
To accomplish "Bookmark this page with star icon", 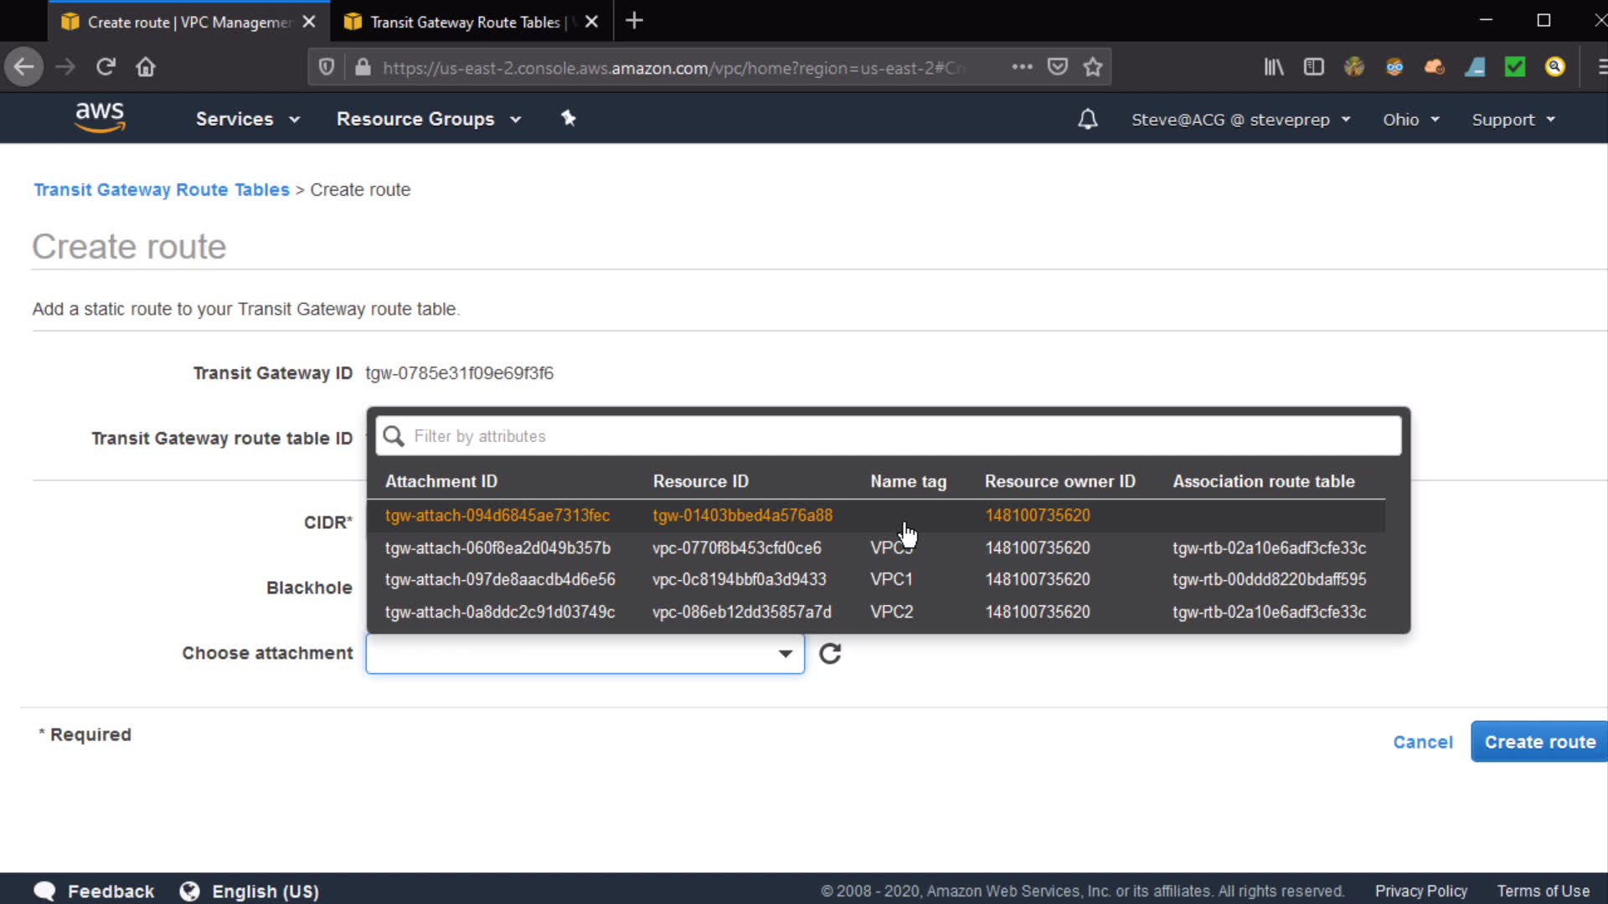I will tap(1092, 67).
